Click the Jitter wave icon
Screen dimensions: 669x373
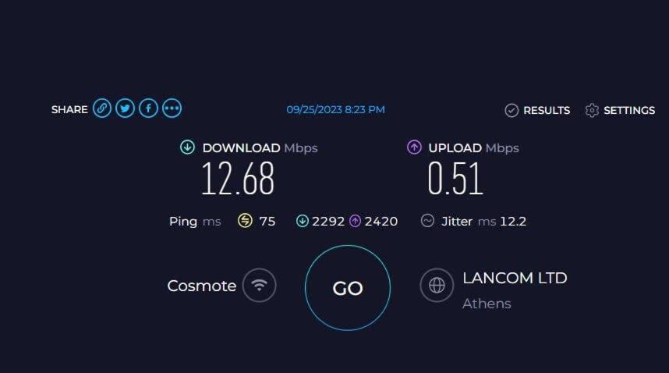tap(427, 221)
